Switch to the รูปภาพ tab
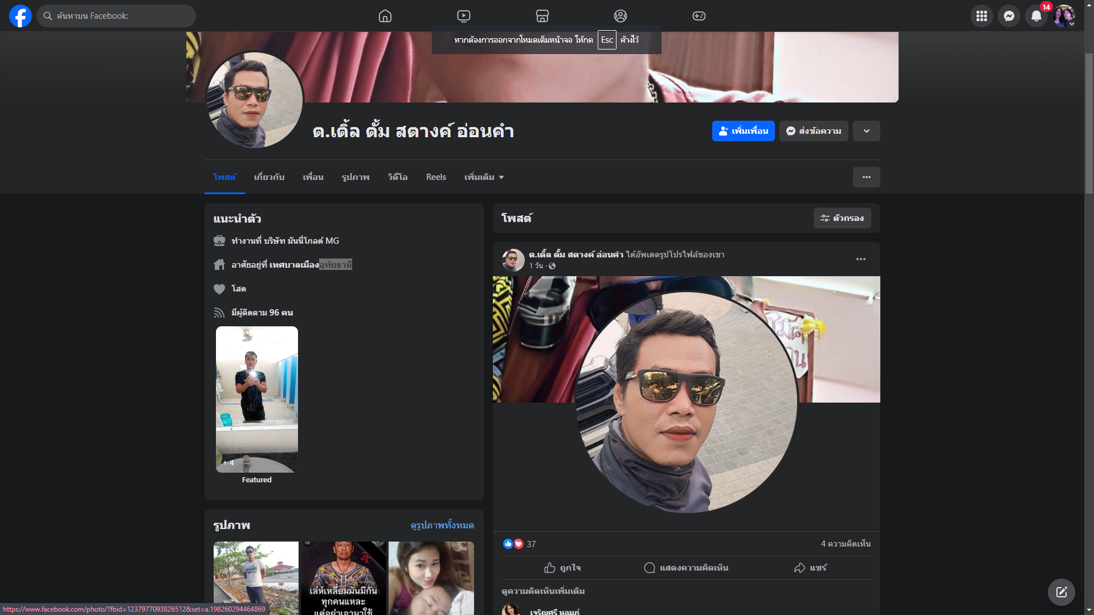 pyautogui.click(x=356, y=177)
